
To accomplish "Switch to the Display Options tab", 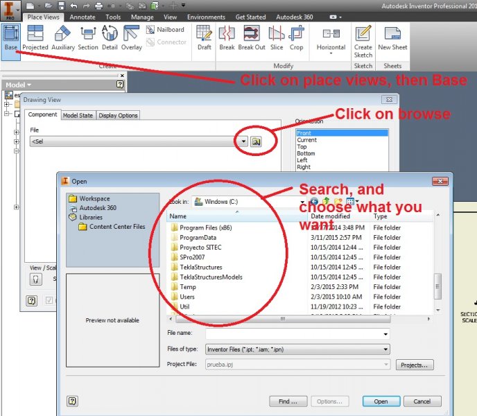I will pos(118,115).
